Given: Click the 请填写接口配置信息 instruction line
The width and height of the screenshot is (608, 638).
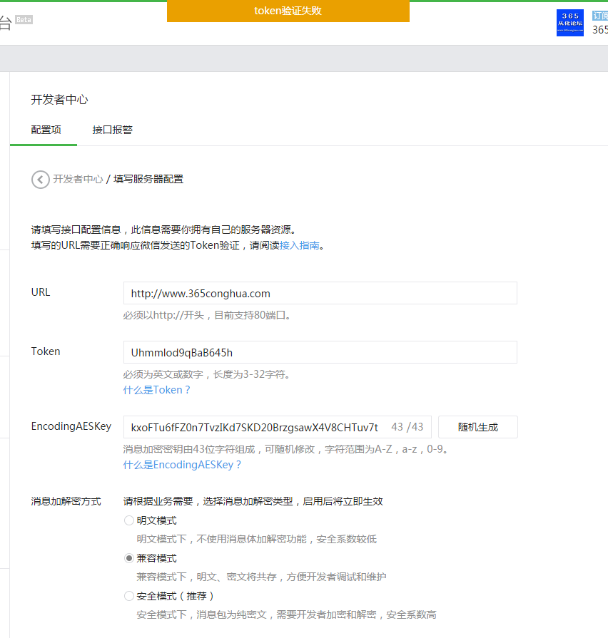Looking at the screenshot, I should [163, 230].
